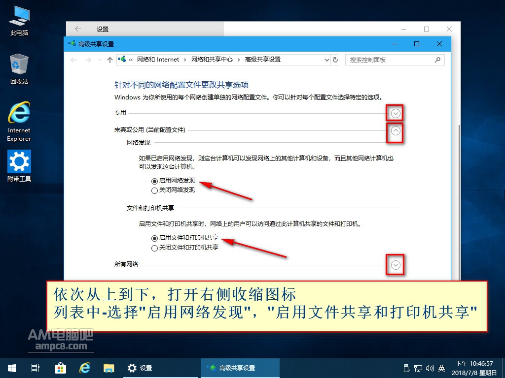The height and width of the screenshot is (378, 505).
Task: Click the USB safely remove tray icon
Action: pyautogui.click(x=406, y=368)
